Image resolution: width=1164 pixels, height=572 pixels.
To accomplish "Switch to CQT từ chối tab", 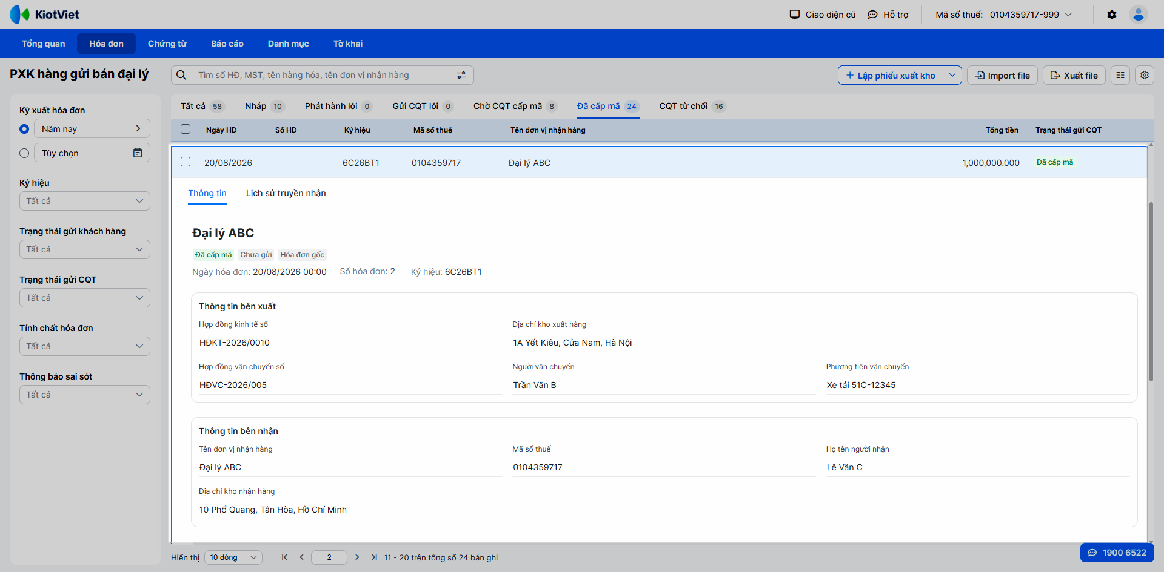I will 692,106.
